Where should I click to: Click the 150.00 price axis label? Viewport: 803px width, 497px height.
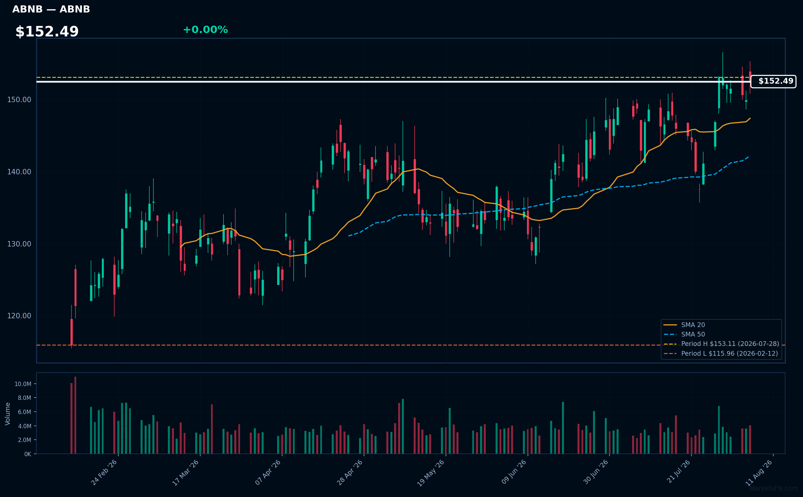[x=19, y=100]
